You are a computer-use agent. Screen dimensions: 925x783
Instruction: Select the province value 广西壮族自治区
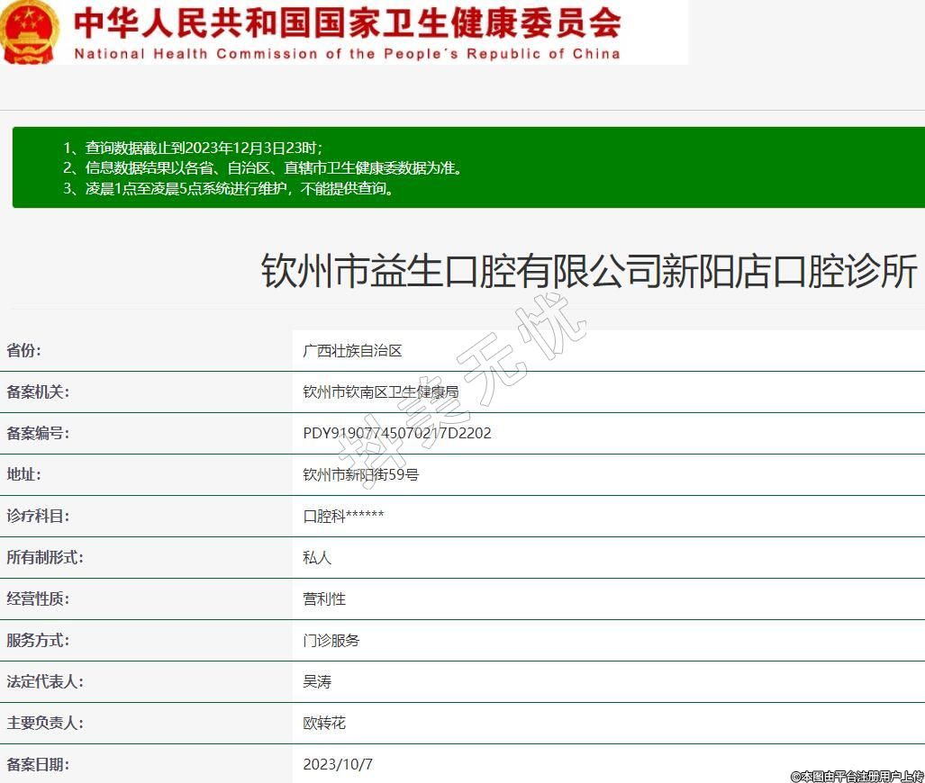(352, 351)
